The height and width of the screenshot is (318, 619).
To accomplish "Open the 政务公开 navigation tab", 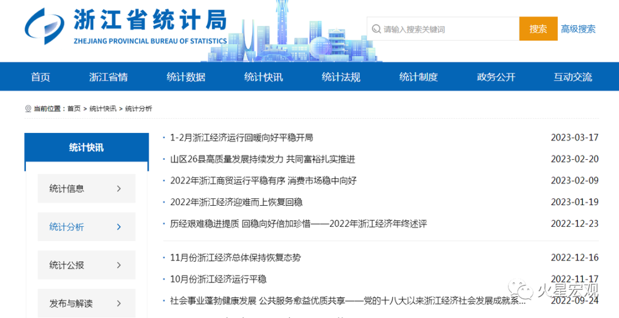I will 496,77.
